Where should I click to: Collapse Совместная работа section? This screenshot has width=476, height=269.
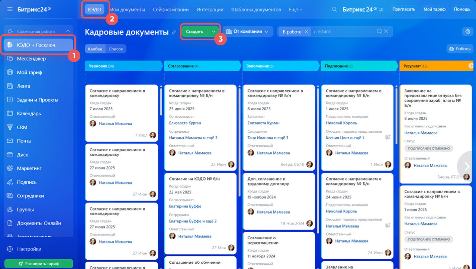pos(68,31)
